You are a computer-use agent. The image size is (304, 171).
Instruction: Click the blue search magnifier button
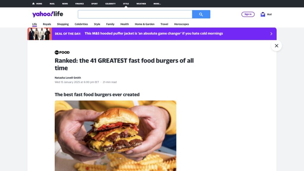pyautogui.click(x=201, y=14)
